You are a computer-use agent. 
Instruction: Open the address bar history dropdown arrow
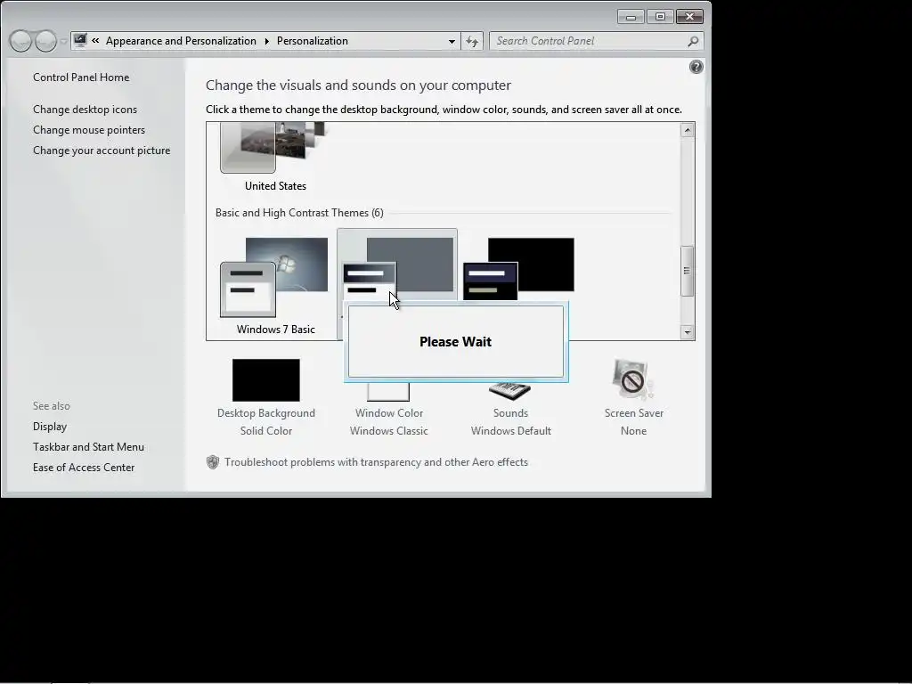pos(452,41)
